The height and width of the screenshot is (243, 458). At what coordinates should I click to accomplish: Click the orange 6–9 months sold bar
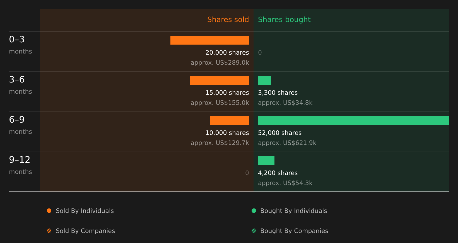pos(229,120)
